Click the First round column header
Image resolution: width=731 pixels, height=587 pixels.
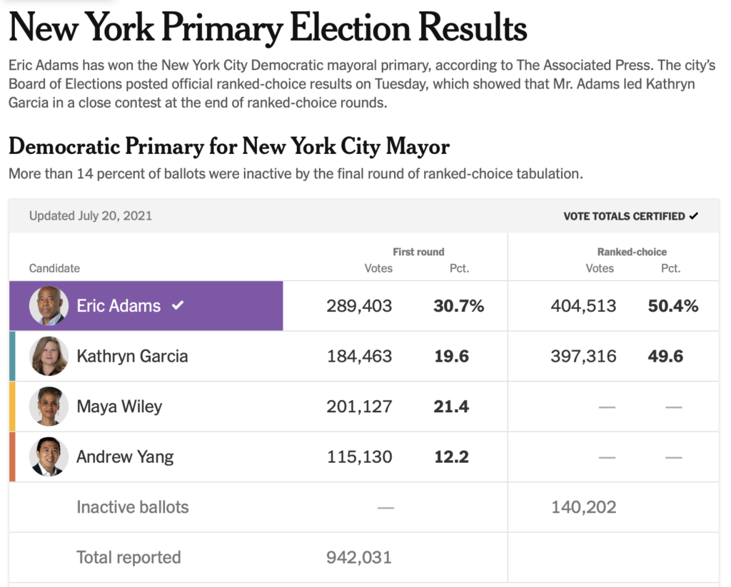click(x=418, y=252)
